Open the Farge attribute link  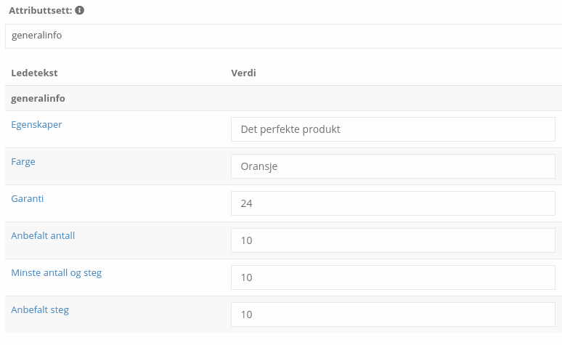[x=23, y=162]
